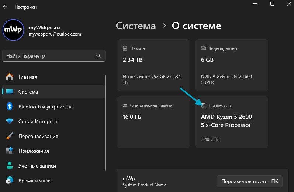Click the breadcrumb chevron separator
The width and height of the screenshot is (294, 192).
(x=164, y=26)
